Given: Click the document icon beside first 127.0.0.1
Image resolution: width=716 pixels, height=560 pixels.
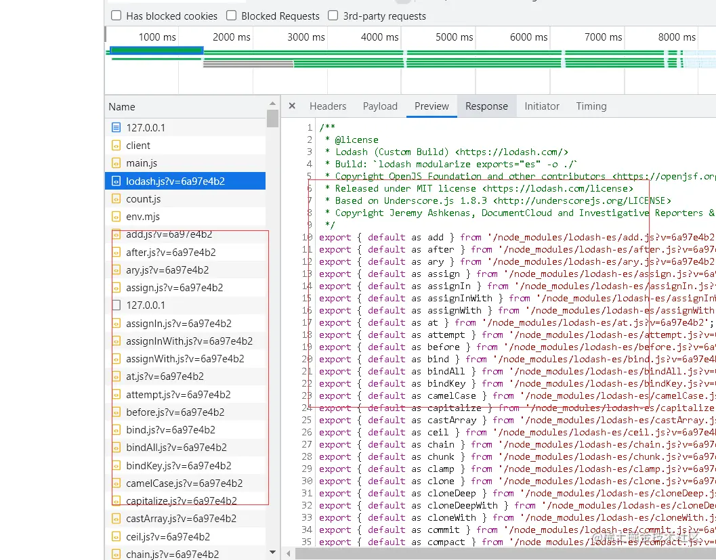Looking at the screenshot, I should pyautogui.click(x=116, y=127).
